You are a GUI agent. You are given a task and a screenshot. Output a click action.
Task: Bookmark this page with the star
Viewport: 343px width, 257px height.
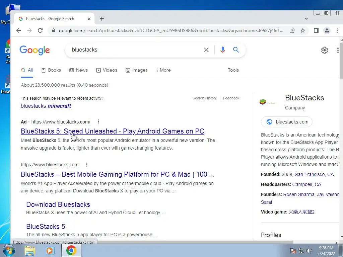tap(303, 30)
